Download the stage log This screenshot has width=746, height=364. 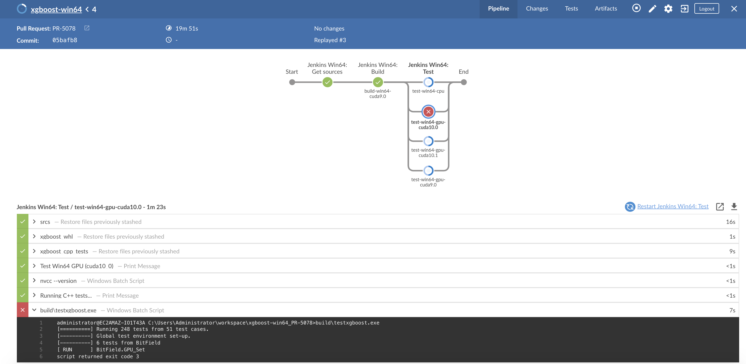[734, 207]
